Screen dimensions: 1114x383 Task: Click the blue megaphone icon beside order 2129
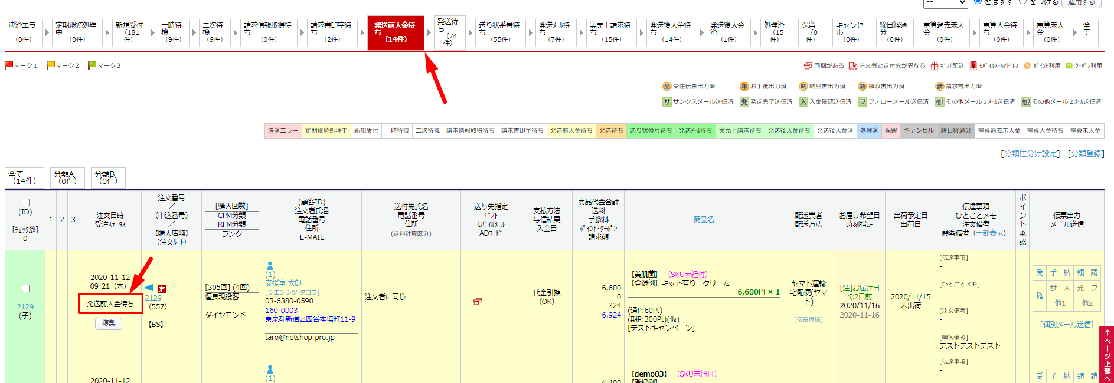(x=149, y=288)
